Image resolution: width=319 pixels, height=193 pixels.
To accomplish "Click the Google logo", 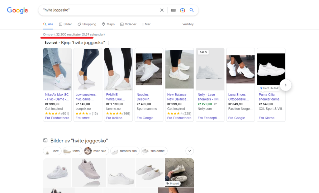I will pyautogui.click(x=17, y=10).
